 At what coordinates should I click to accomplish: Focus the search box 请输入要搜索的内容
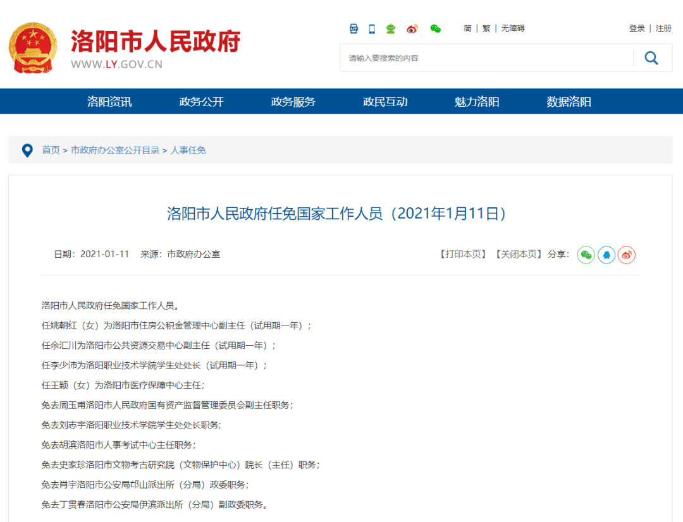coord(487,58)
